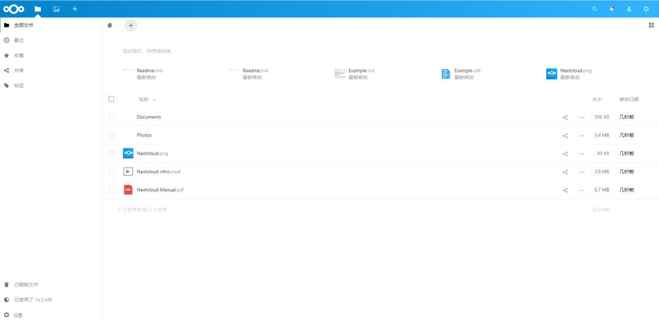659x320 pixels.
Task: Open the Photos app icon in top bar
Action: 56,9
